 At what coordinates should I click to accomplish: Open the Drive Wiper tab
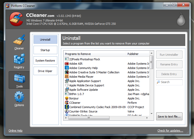coord(45,71)
